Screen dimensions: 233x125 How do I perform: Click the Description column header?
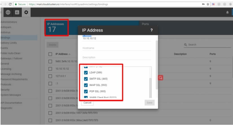coord(180,54)
